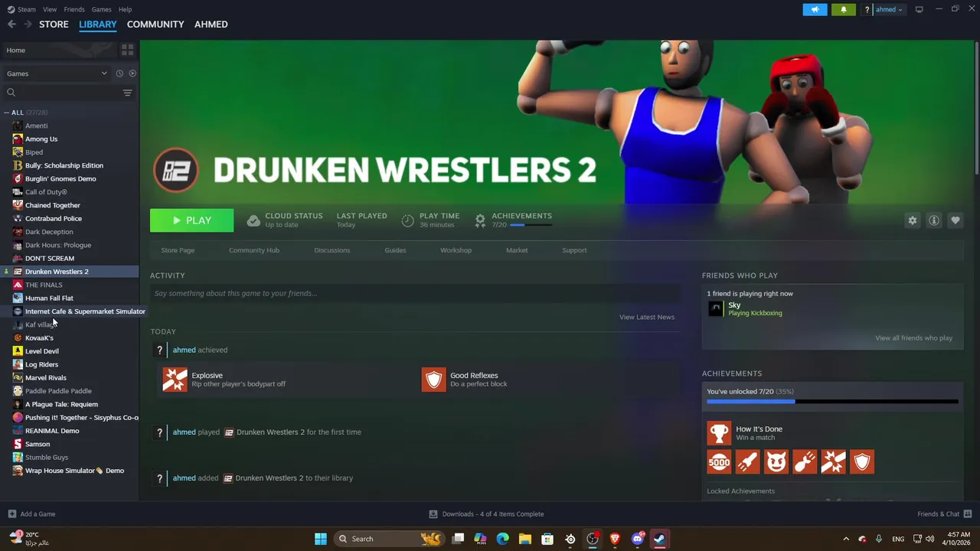Click the Big Picture mode monitor icon
Viewport: 980px width, 551px height.
920,9
